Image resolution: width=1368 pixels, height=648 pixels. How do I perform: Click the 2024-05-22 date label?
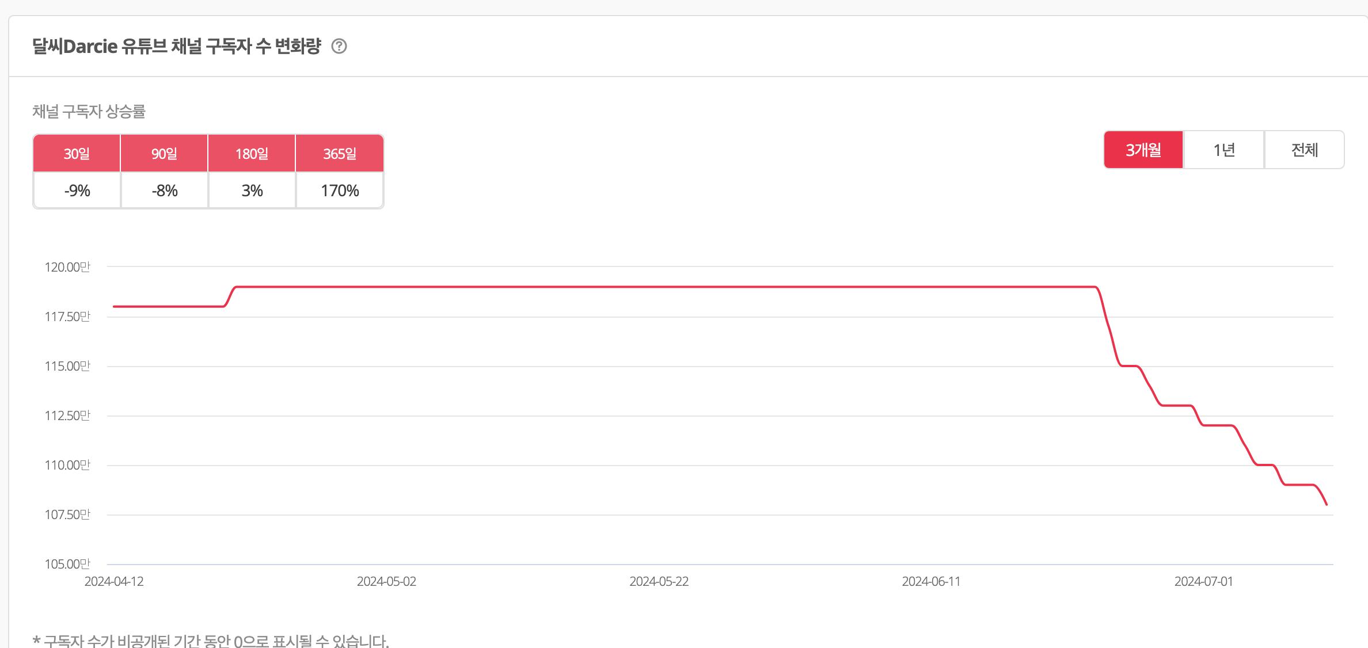[x=659, y=581]
